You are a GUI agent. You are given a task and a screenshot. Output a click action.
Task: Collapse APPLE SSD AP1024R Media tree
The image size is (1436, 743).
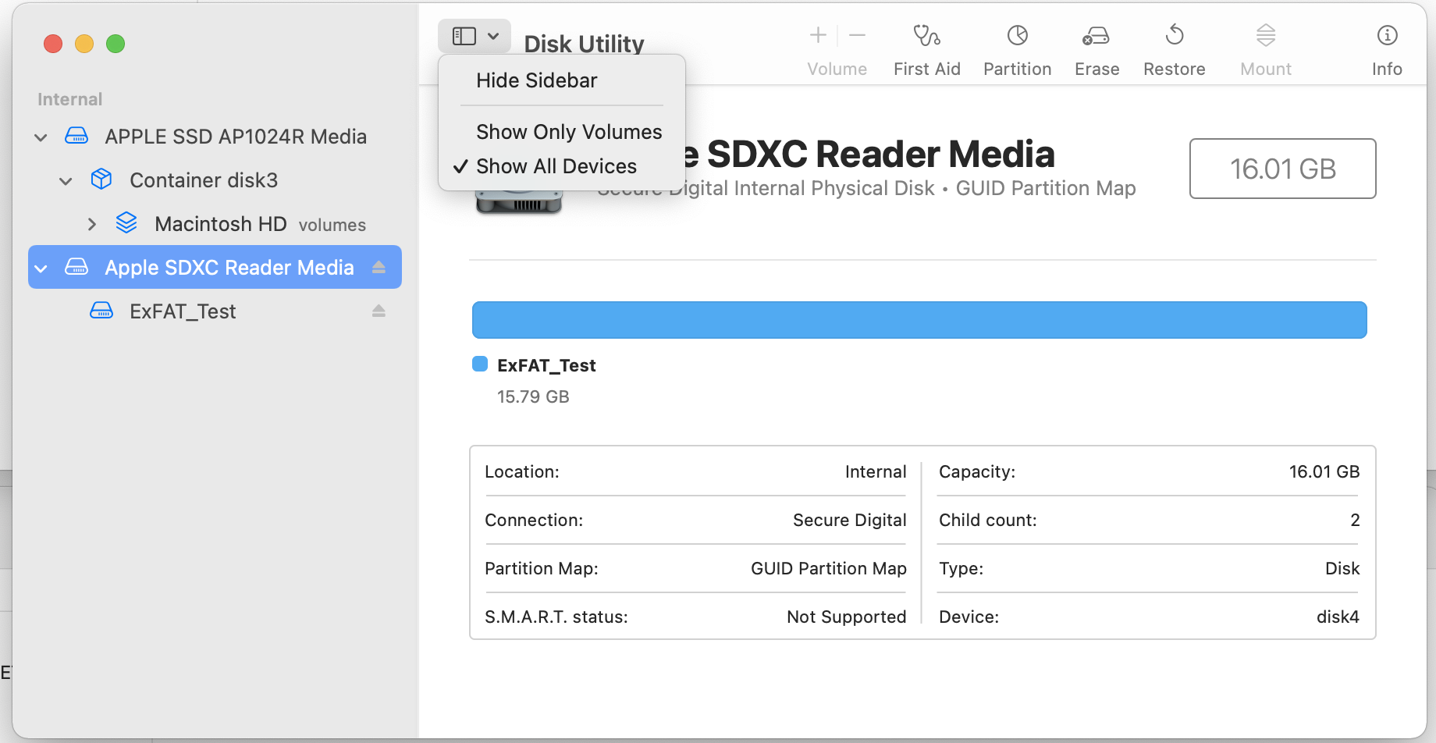(41, 137)
